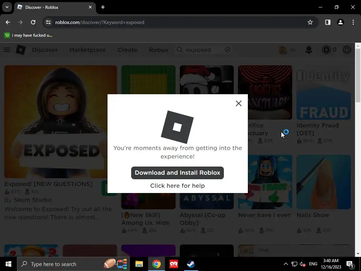361x271 pixels.
Task: Go back to previous page in Chrome
Action: click(x=8, y=22)
